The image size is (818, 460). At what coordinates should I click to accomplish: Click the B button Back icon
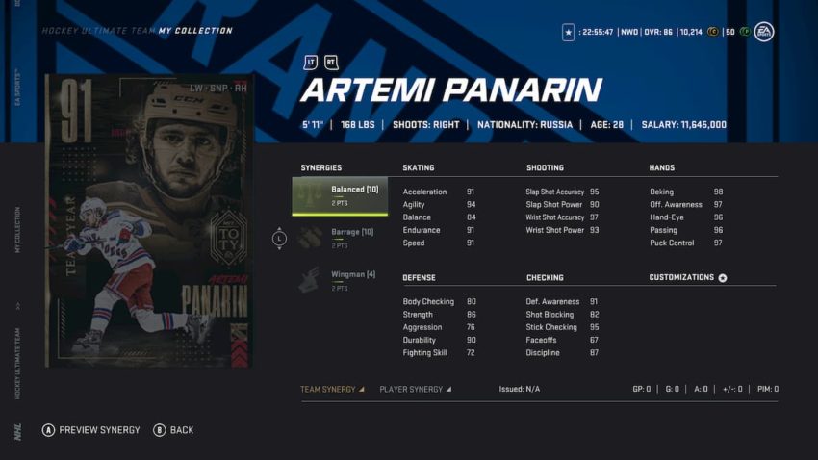click(x=159, y=430)
